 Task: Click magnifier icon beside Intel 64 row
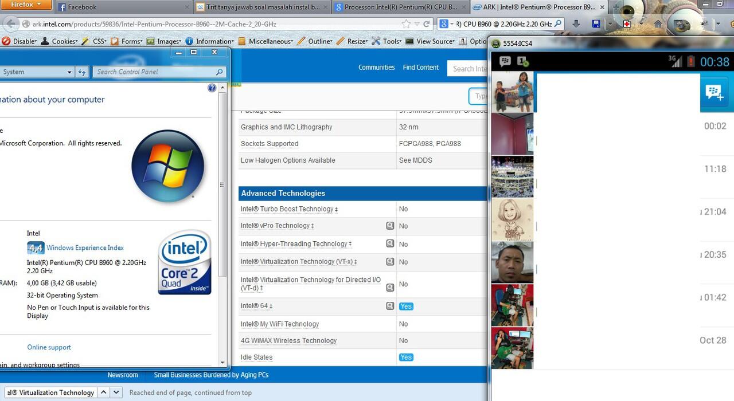click(390, 306)
